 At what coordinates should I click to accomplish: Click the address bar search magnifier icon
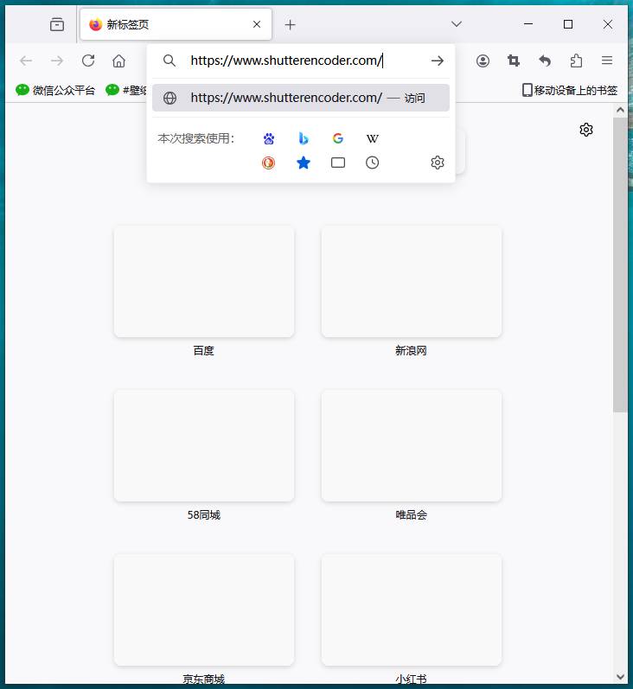tap(169, 61)
